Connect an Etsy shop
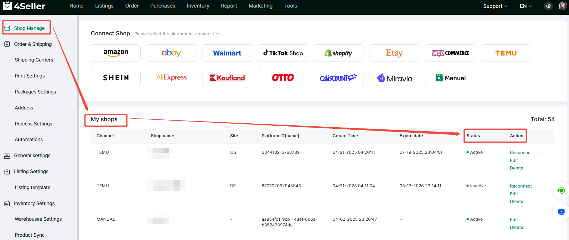Screen dimensions: 569x240 click(x=394, y=53)
